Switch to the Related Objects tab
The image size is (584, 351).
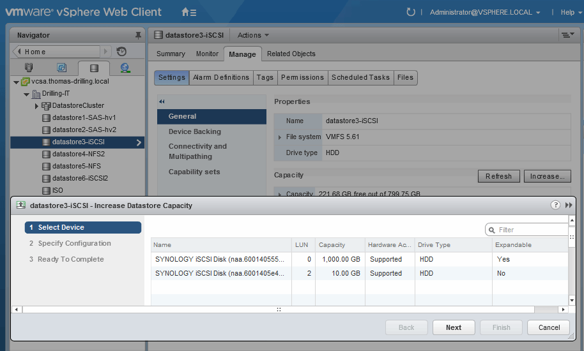pyautogui.click(x=291, y=54)
